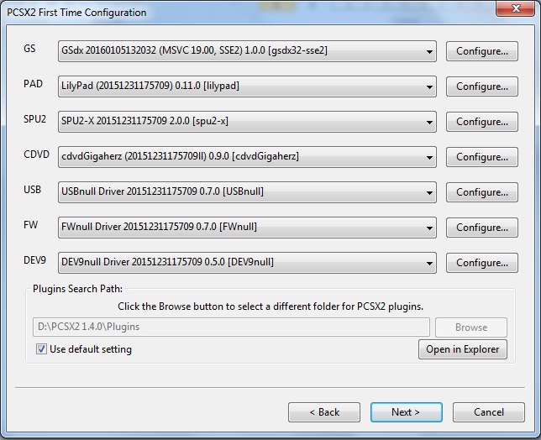Cancel the first time configuration

click(x=489, y=412)
